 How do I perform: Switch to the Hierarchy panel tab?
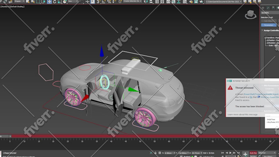(x=273, y=8)
